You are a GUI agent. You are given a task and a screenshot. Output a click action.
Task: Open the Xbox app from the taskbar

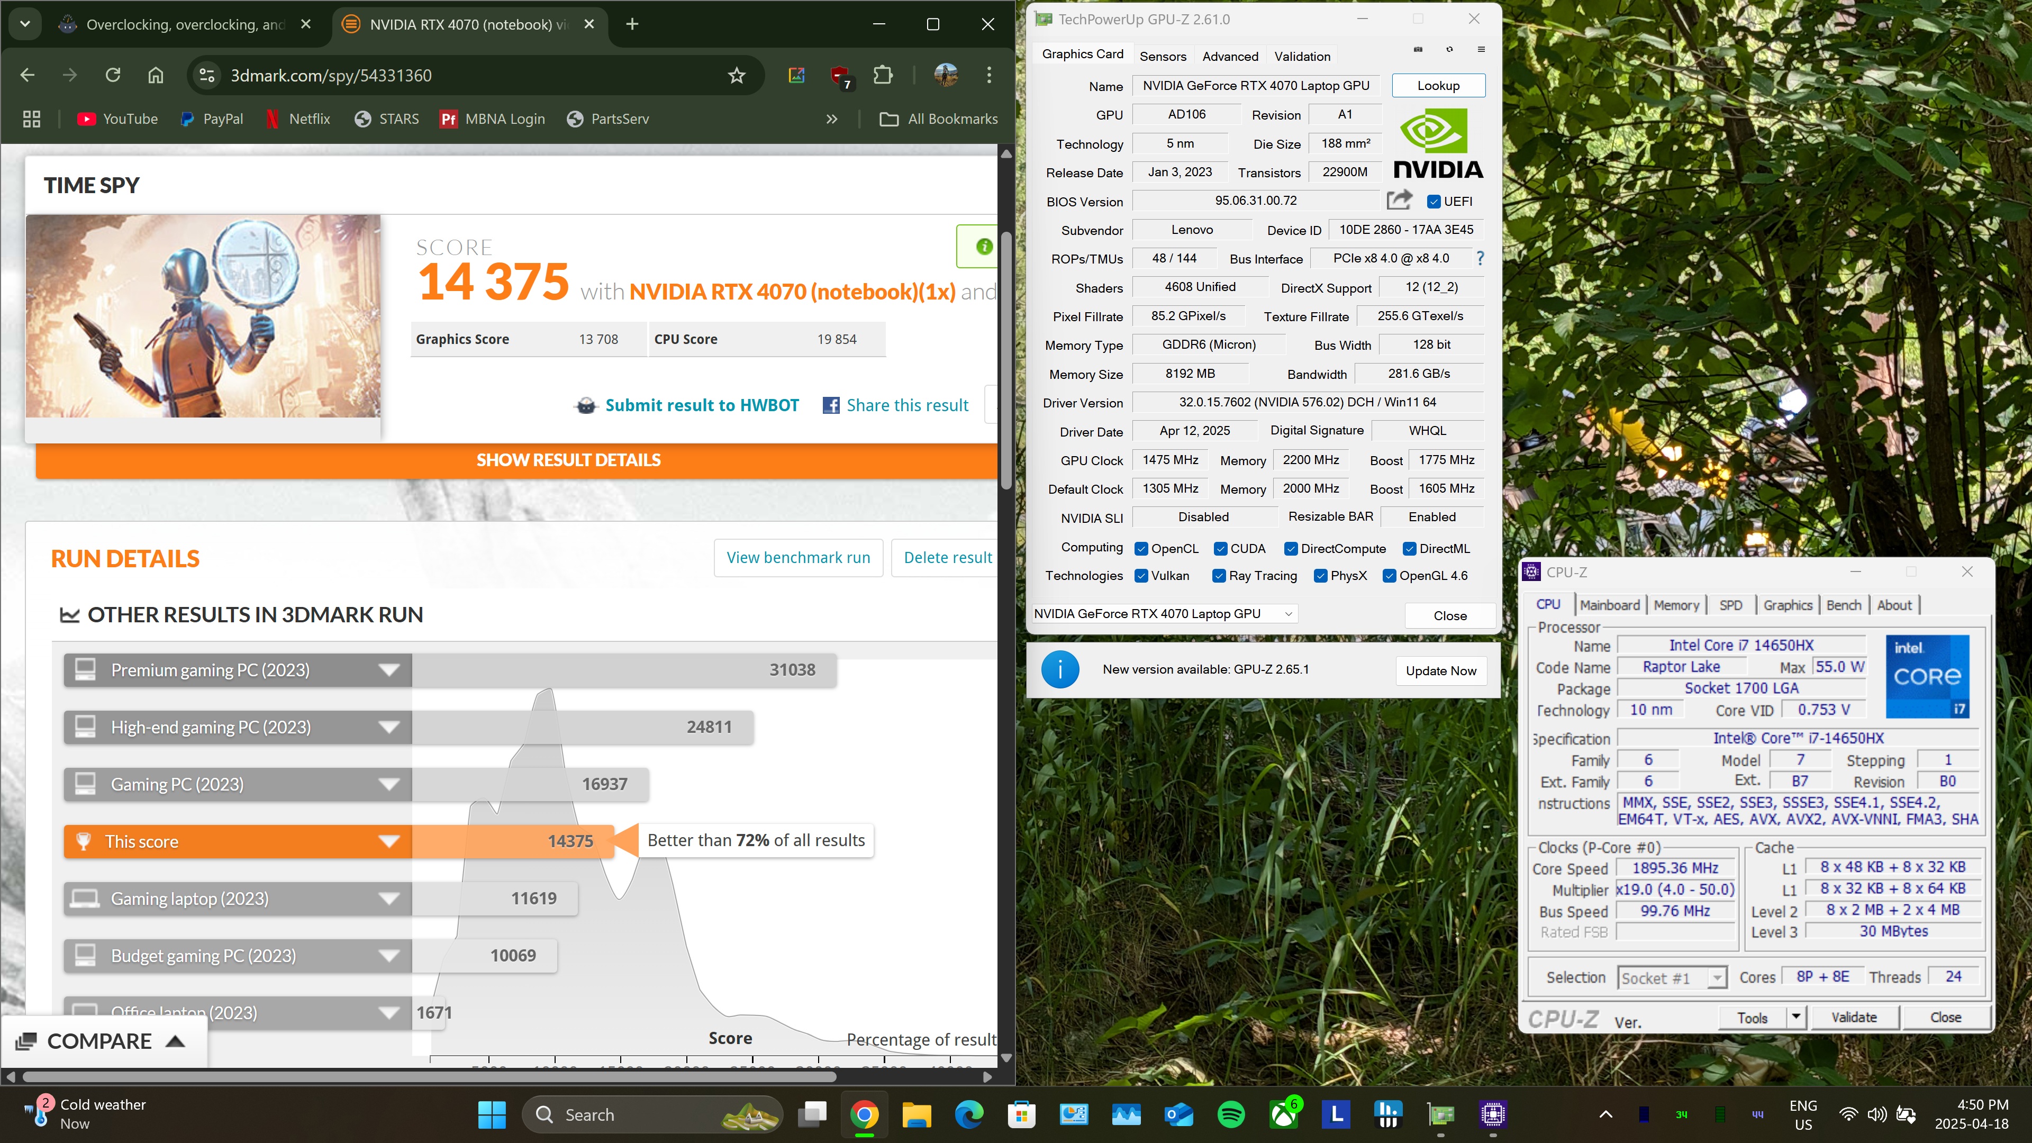pyautogui.click(x=1283, y=1114)
